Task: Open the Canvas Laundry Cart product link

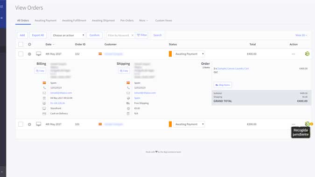Action: coord(233,68)
